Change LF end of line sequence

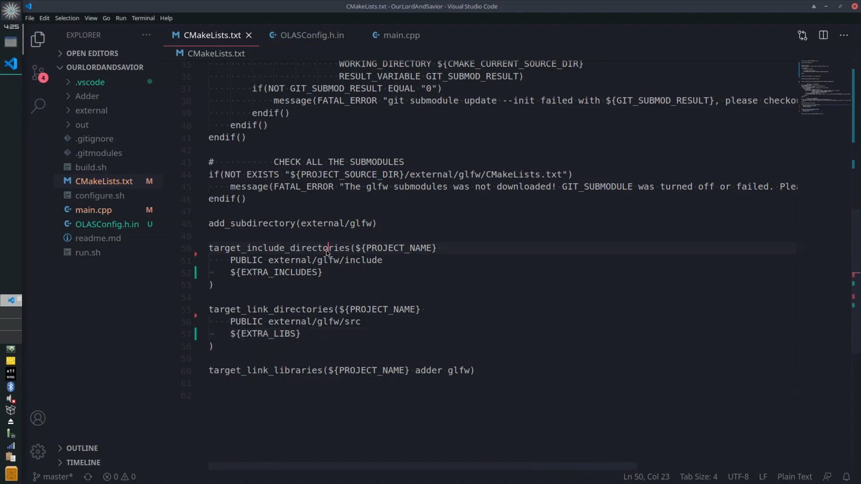pos(763,477)
